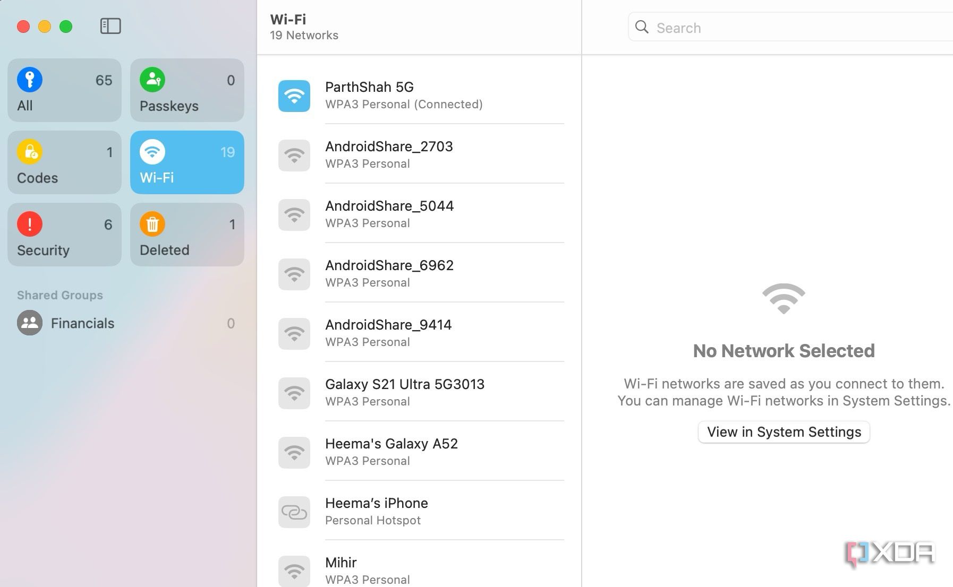Click the Shared Groups section header
The height and width of the screenshot is (587, 953).
tap(60, 295)
